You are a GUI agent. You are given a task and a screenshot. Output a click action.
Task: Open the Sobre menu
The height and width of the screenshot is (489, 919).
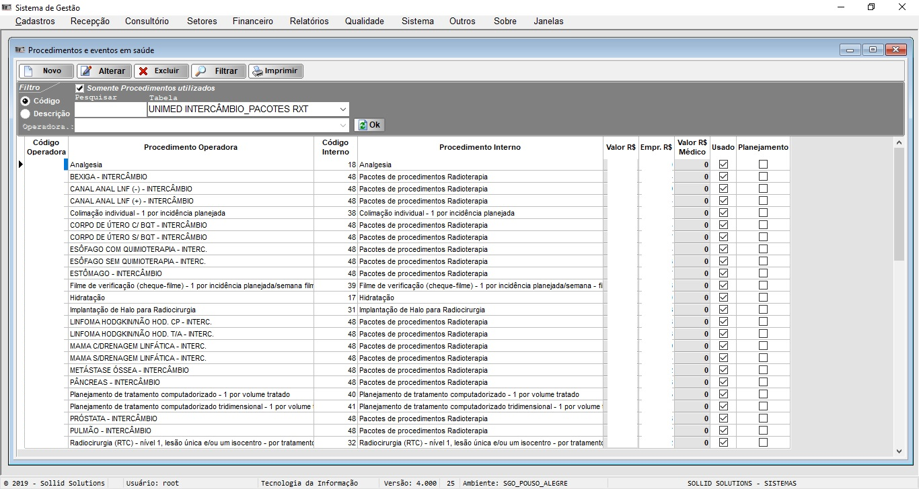pos(505,21)
